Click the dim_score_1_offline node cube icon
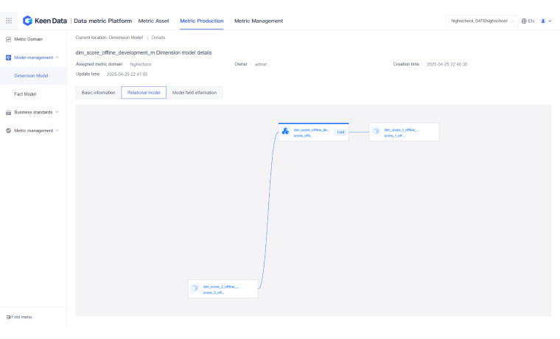Screen dimensions: 560x339 point(376,132)
